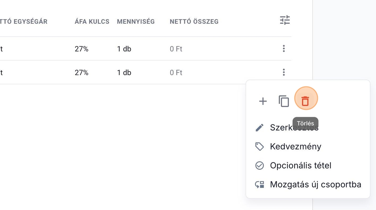376x210 pixels.
Task: Click the pencil icon beside Szerkesztés
Action: point(260,128)
